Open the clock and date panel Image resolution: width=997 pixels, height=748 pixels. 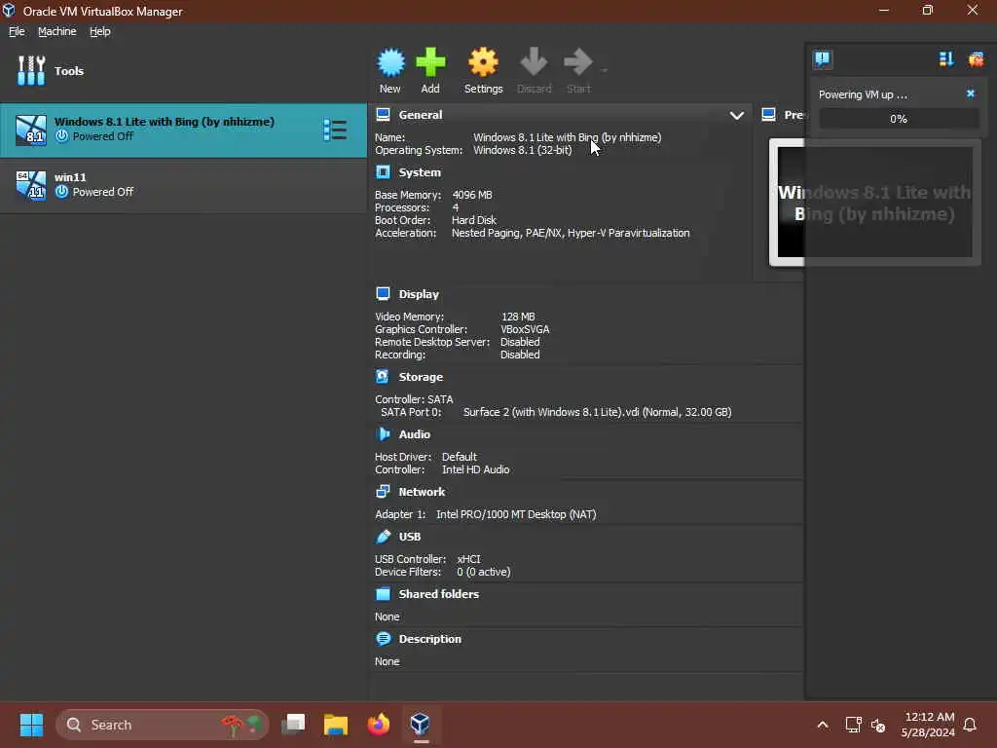point(928,725)
